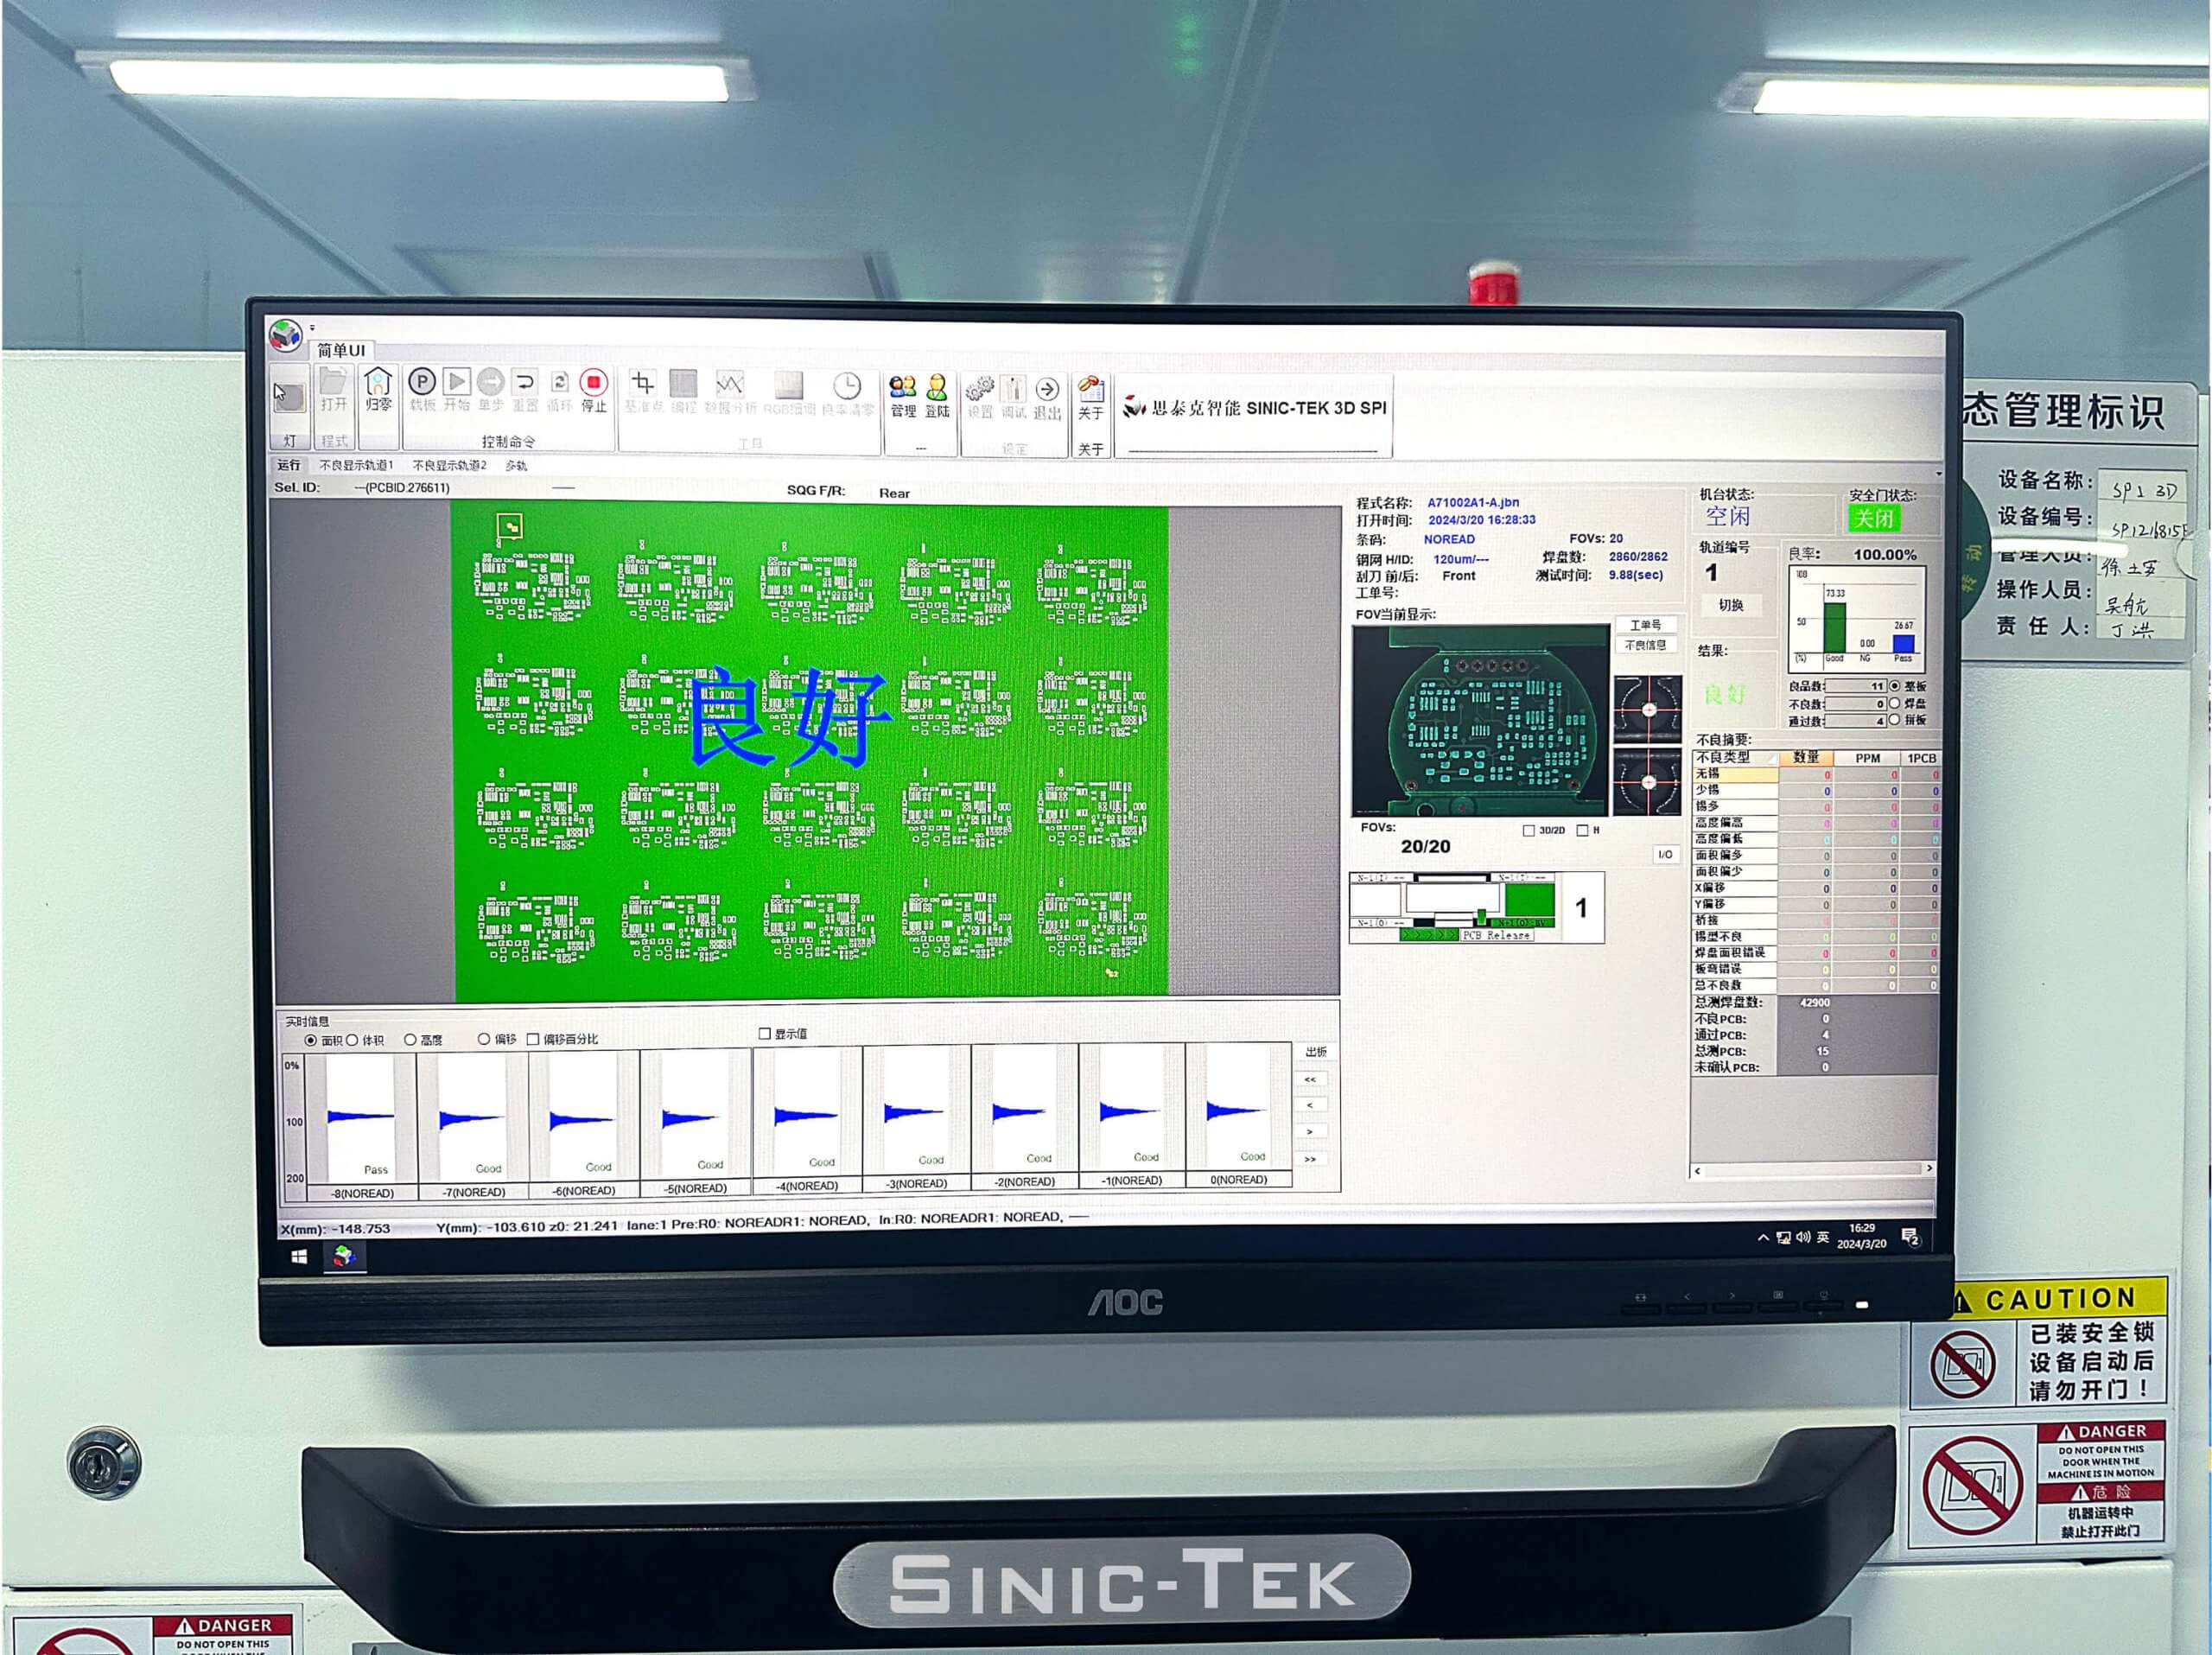Select the 整板 radio button
The width and height of the screenshot is (2212, 1655).
pyautogui.click(x=1894, y=686)
